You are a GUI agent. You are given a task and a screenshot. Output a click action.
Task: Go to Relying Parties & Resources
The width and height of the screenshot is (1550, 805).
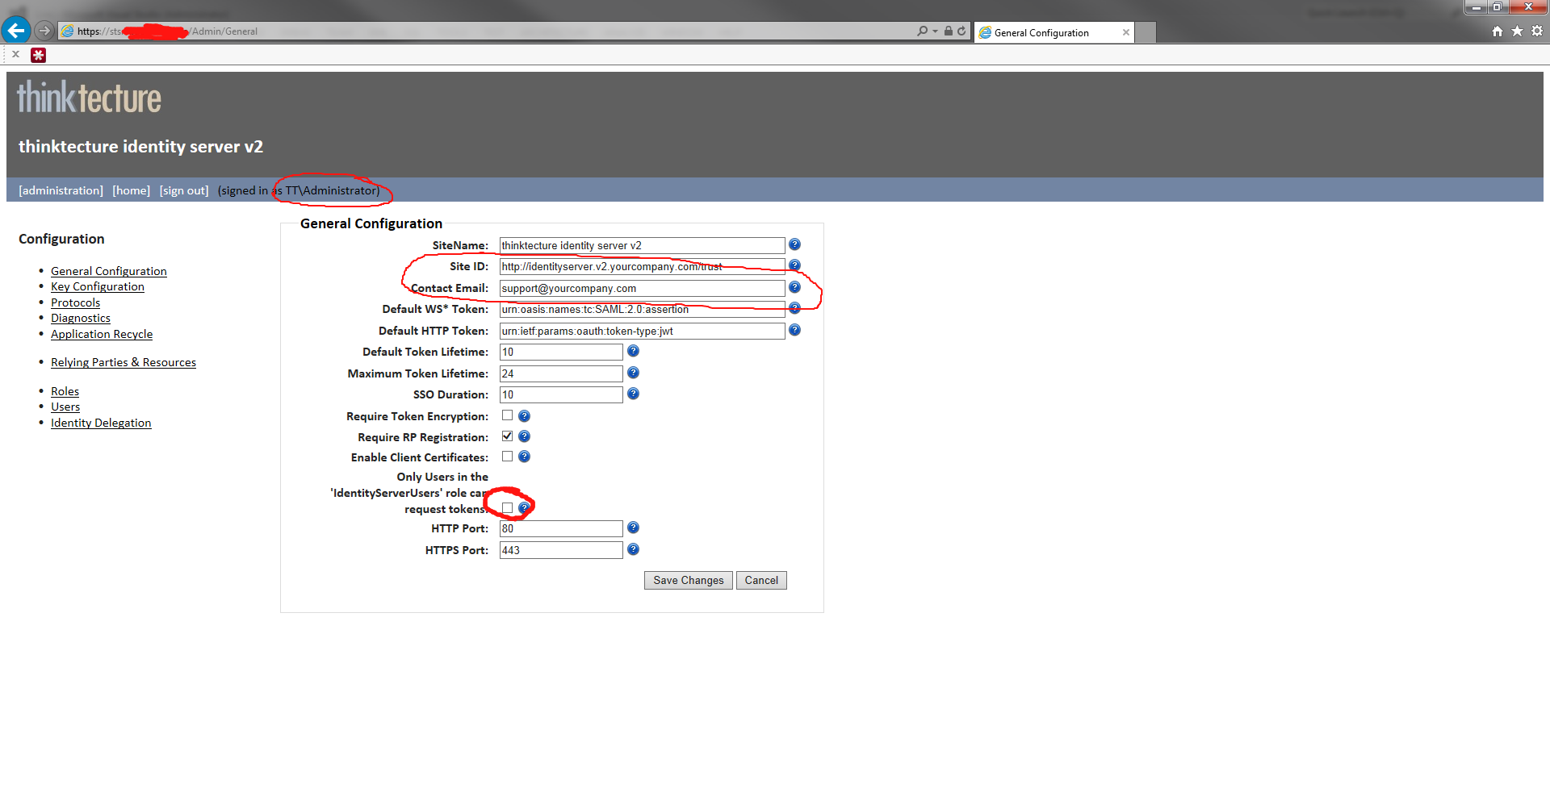pos(124,362)
